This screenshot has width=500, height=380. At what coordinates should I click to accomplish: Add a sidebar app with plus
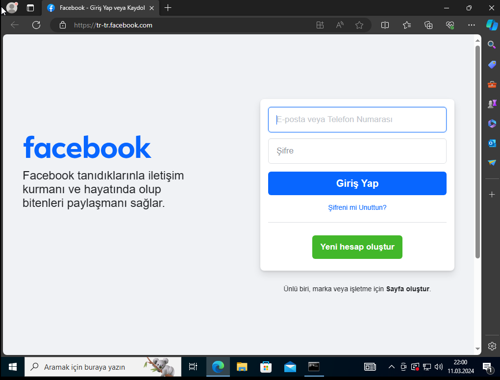tap(492, 195)
